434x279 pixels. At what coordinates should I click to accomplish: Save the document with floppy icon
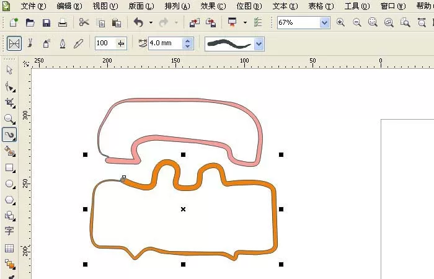[x=46, y=22]
